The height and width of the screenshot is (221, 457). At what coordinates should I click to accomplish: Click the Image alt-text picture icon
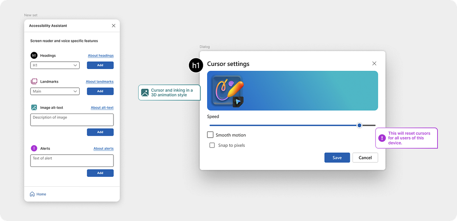[x=34, y=107]
